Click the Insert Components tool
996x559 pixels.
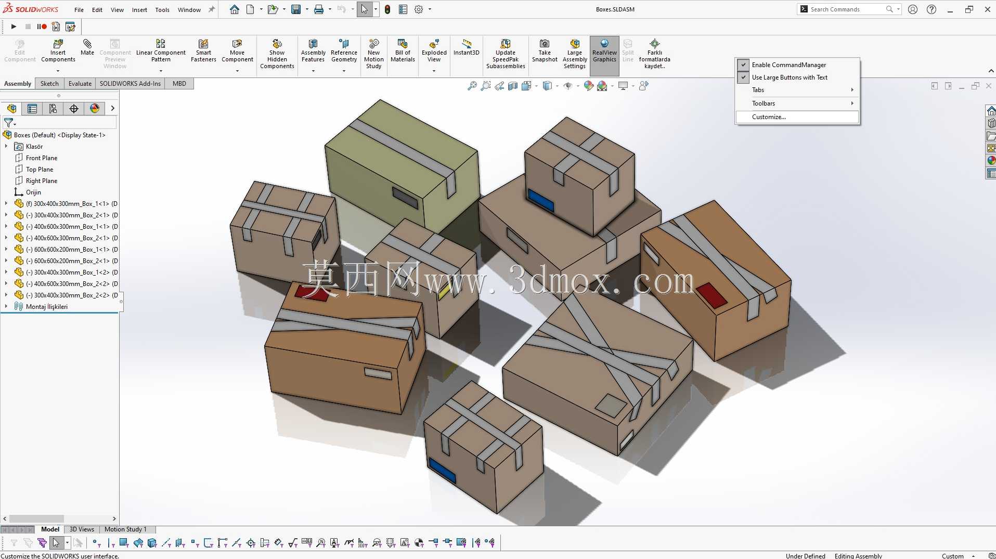click(x=58, y=51)
